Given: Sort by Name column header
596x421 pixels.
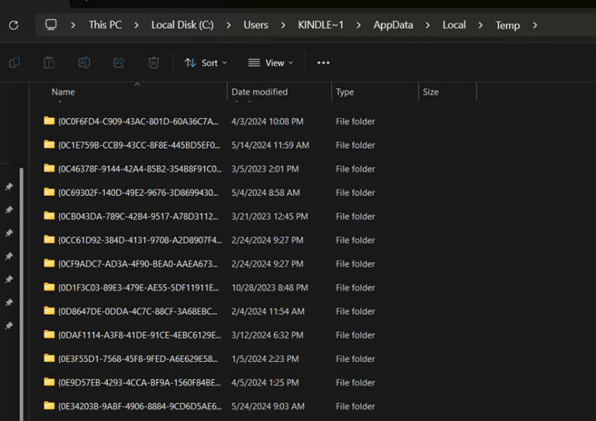Looking at the screenshot, I should (63, 92).
